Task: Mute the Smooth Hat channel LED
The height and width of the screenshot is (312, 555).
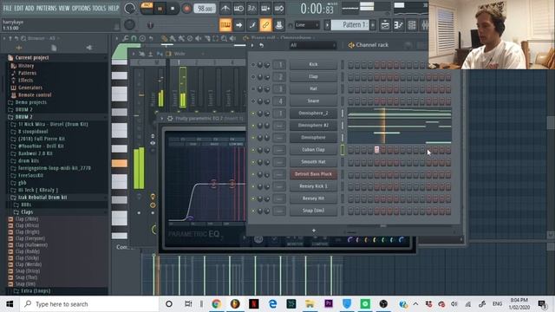Action: (x=252, y=162)
